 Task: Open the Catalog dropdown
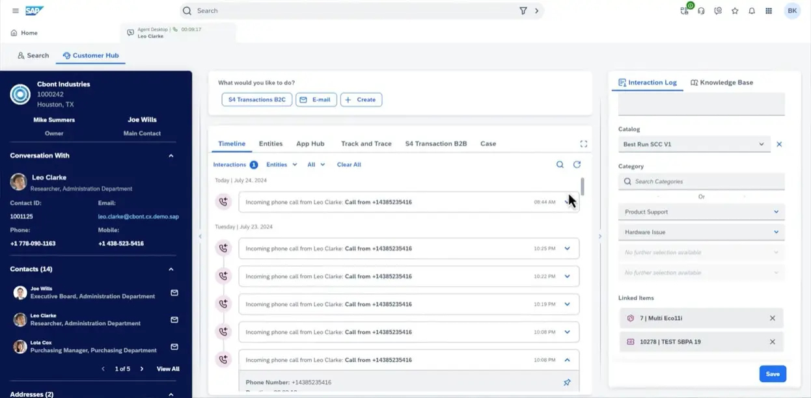pos(694,144)
